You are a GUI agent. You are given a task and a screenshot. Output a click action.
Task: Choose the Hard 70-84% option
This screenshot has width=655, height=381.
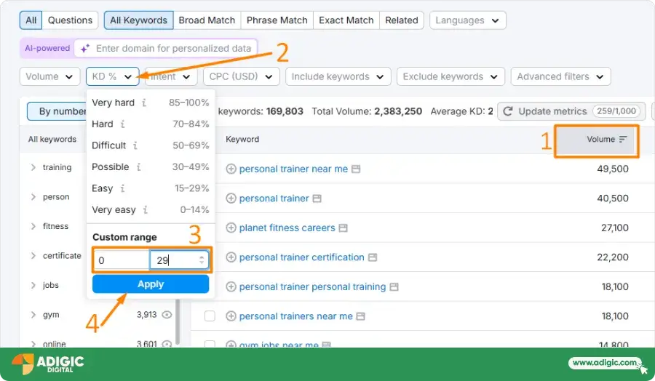[x=151, y=124]
